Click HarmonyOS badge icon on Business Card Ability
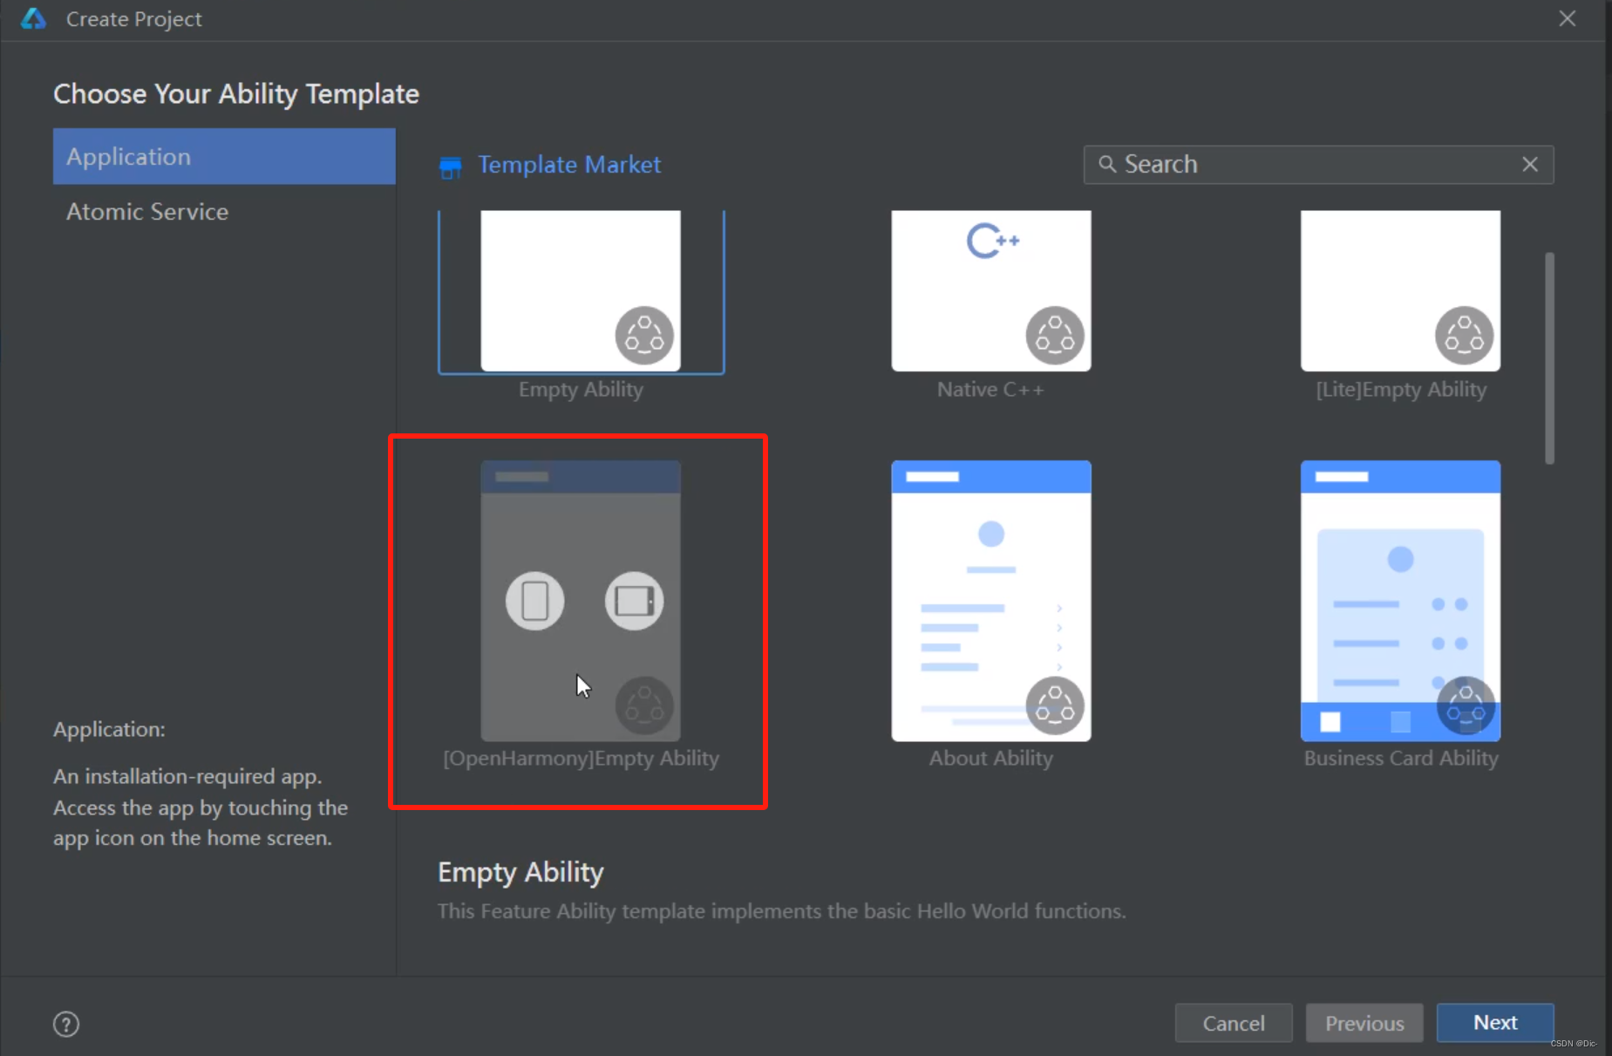 coord(1466,705)
